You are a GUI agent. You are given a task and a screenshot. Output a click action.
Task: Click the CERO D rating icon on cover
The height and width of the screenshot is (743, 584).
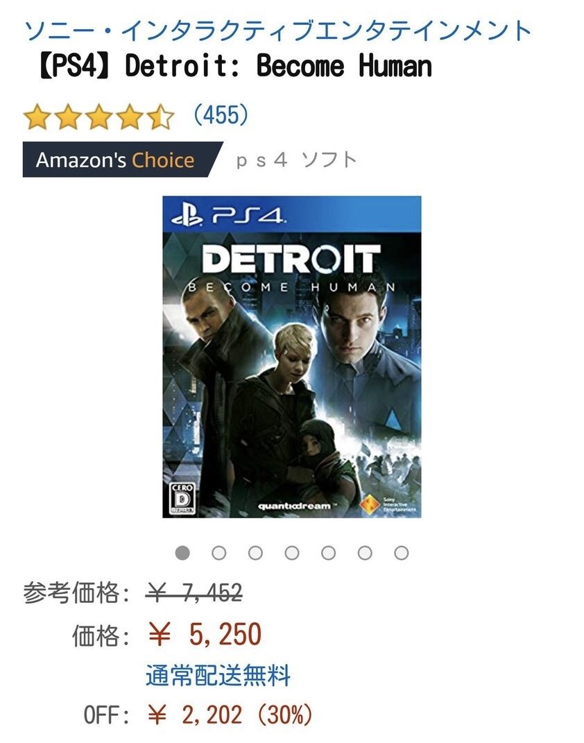182,499
